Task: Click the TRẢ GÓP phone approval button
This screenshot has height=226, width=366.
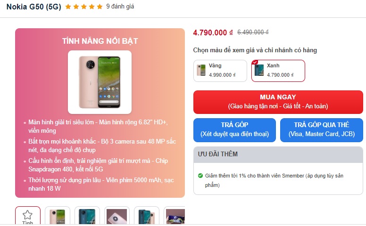Action: pyautogui.click(x=234, y=129)
